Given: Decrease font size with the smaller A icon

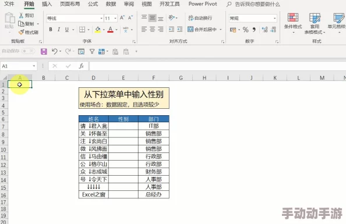Looking at the screenshot, I should pyautogui.click(x=130, y=17).
